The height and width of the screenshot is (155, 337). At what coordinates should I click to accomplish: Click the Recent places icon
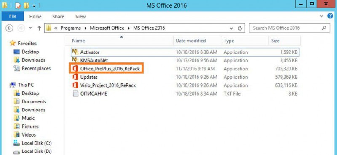click(17, 68)
